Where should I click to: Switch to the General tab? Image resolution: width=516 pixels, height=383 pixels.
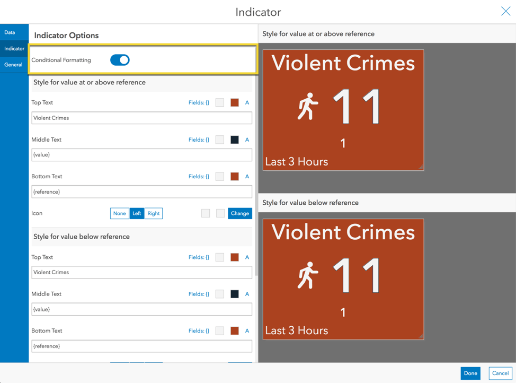pyautogui.click(x=13, y=65)
